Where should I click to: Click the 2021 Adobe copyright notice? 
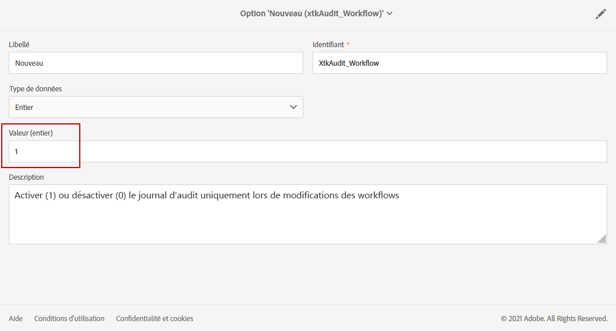(554, 318)
